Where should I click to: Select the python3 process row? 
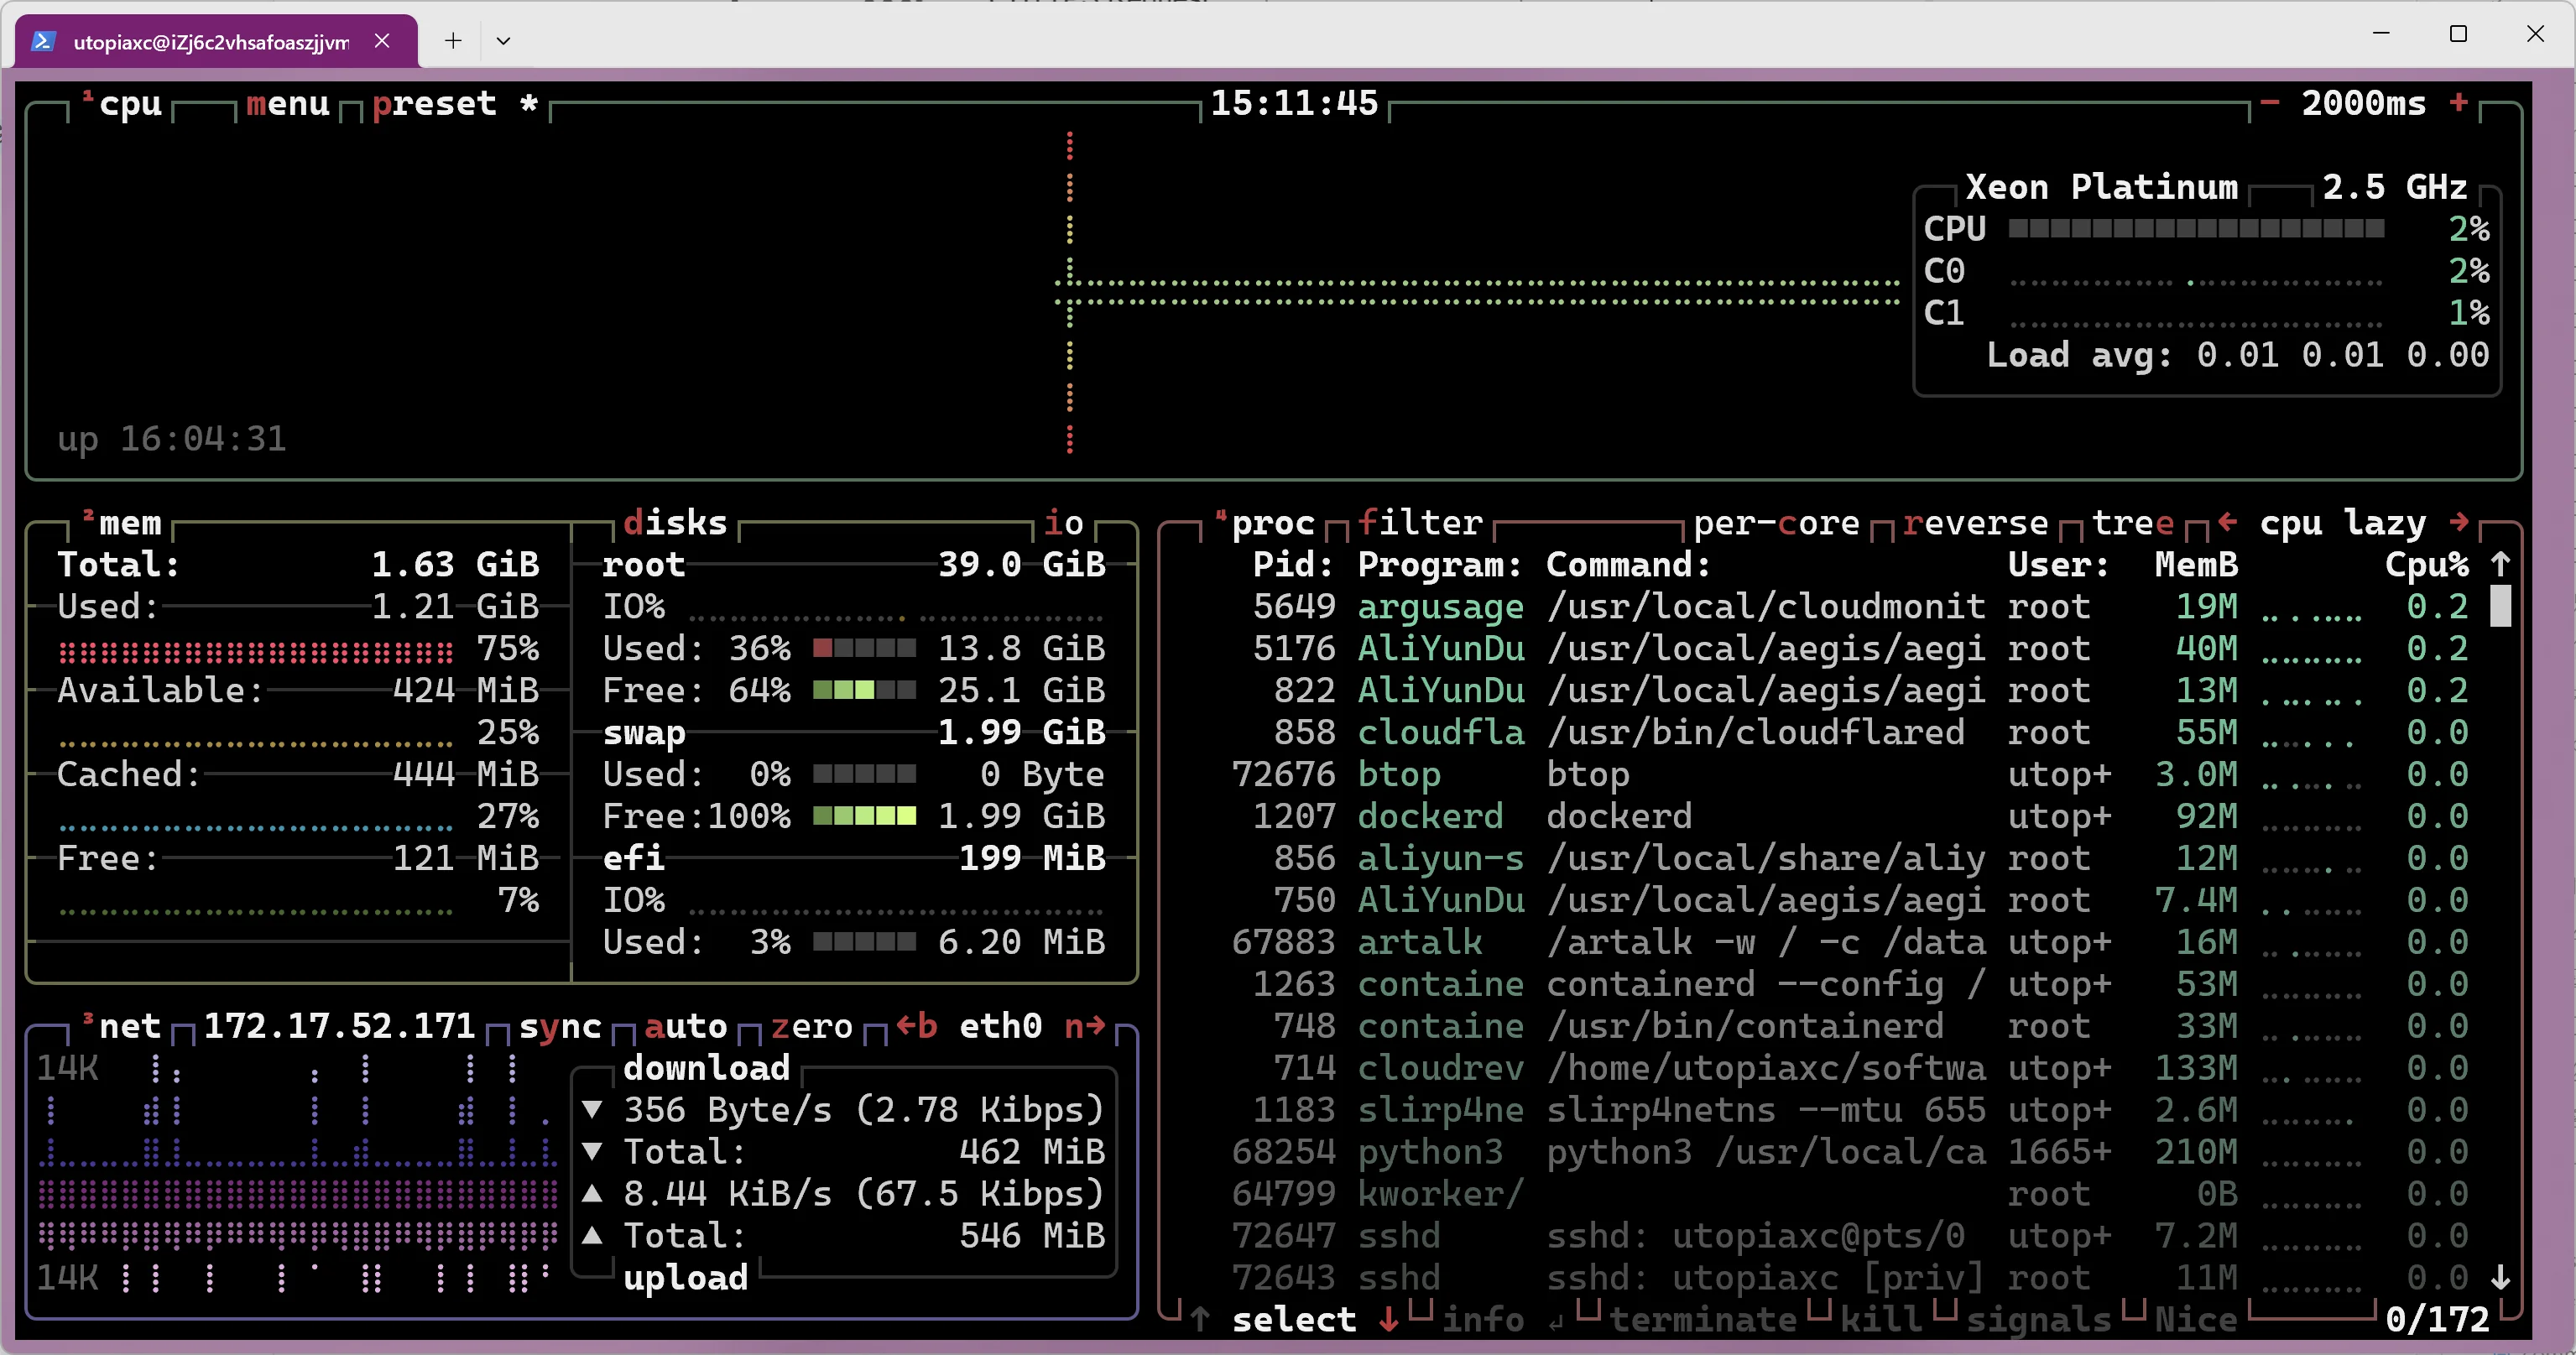[x=1850, y=1153]
